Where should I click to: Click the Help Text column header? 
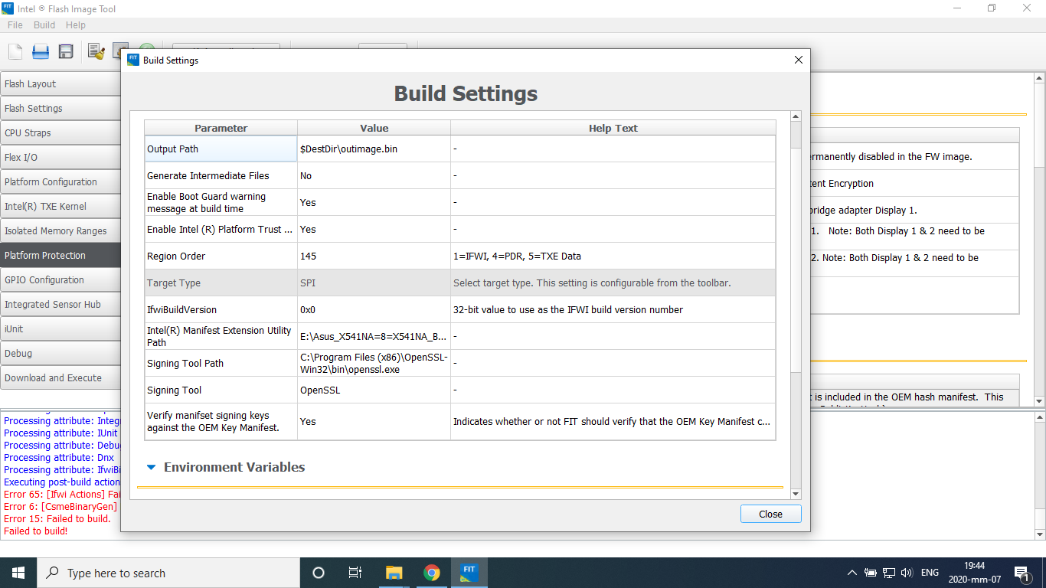click(x=613, y=128)
